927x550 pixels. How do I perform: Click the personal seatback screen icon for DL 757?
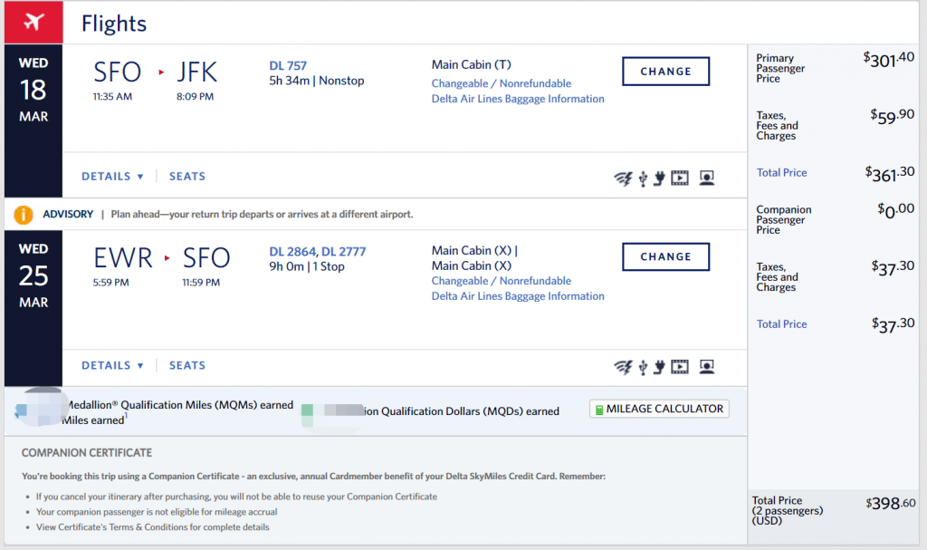(x=707, y=179)
